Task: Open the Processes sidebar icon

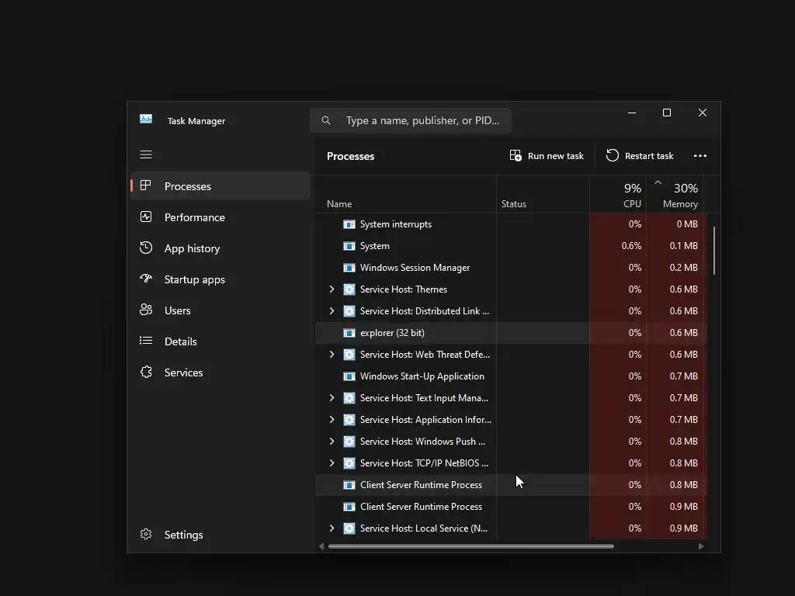Action: pos(145,185)
